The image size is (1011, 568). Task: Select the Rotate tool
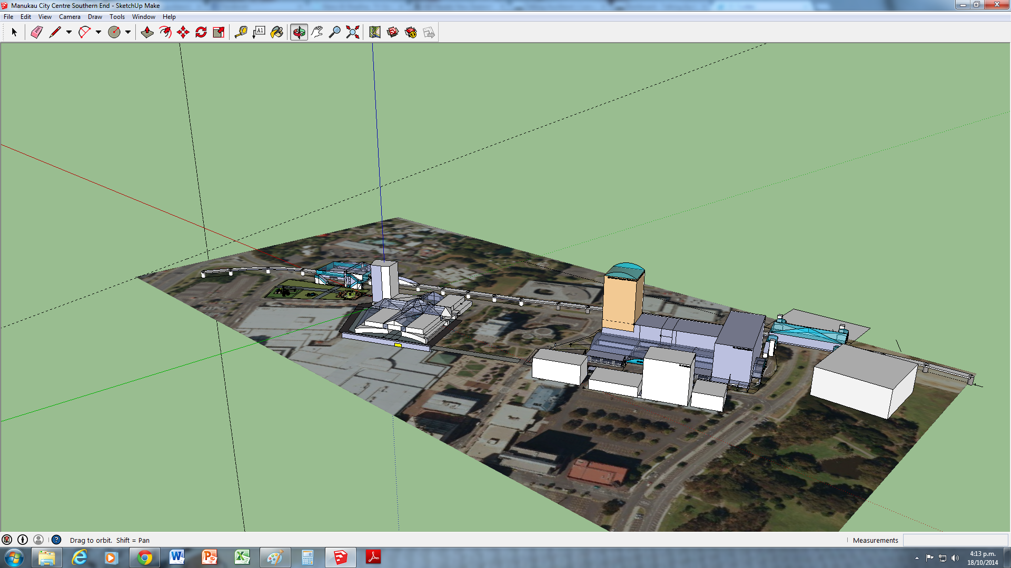(201, 33)
